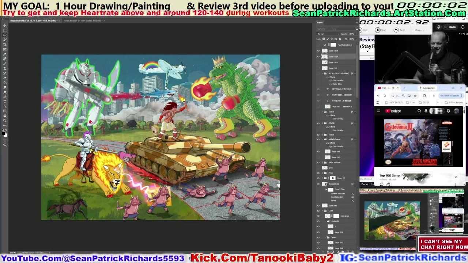Click the lock transparent pixels icon

click(324, 39)
